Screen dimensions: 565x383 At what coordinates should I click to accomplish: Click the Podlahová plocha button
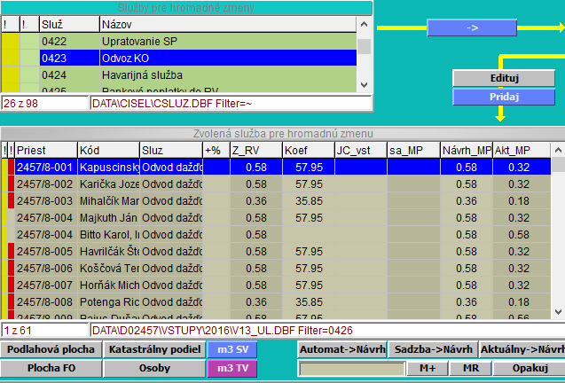(x=51, y=349)
